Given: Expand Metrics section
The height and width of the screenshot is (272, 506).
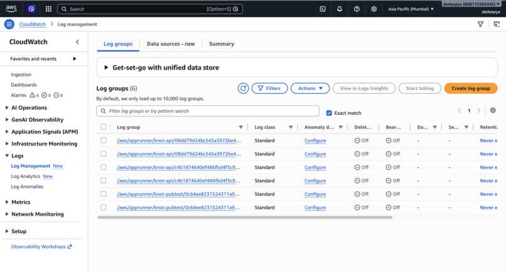Looking at the screenshot, I should pos(7,202).
